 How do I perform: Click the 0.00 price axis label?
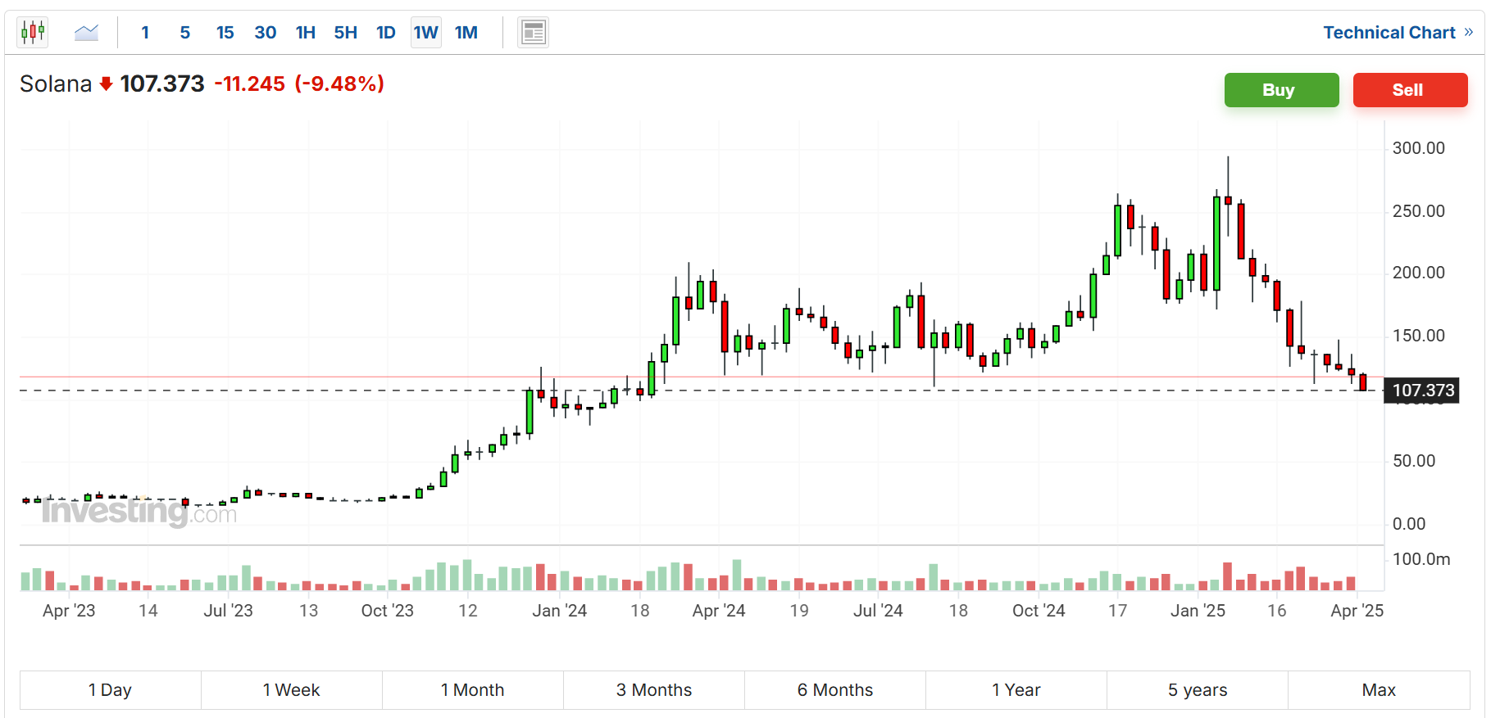click(x=1409, y=524)
